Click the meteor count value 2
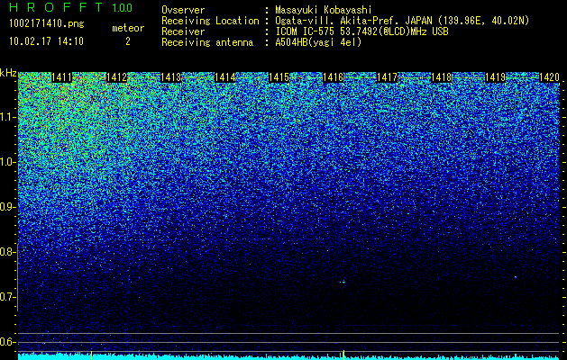This screenshot has height=360, width=567. pyautogui.click(x=128, y=41)
